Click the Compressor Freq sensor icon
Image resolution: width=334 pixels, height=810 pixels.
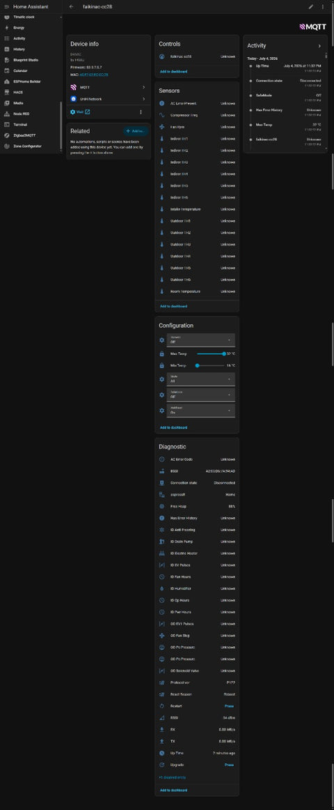[162, 115]
